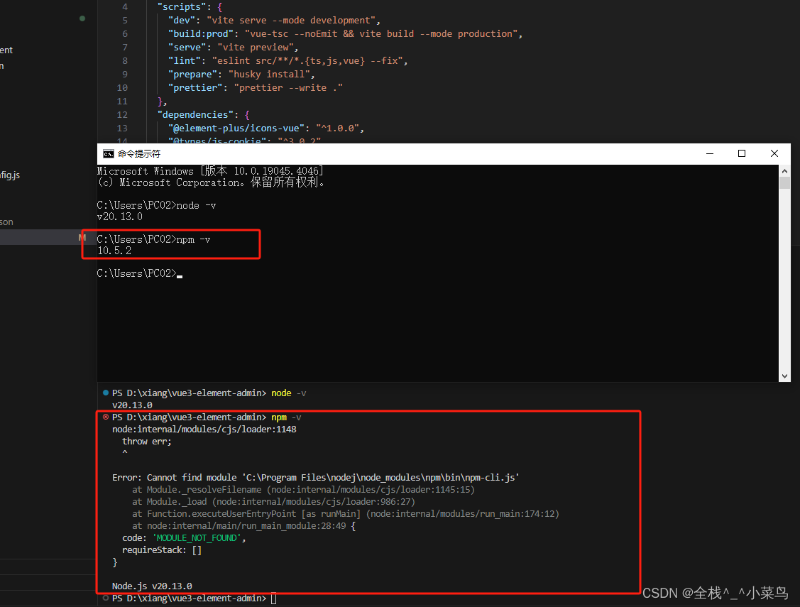Click the Command Prompt icon in the title bar
The height and width of the screenshot is (607, 800).
108,153
